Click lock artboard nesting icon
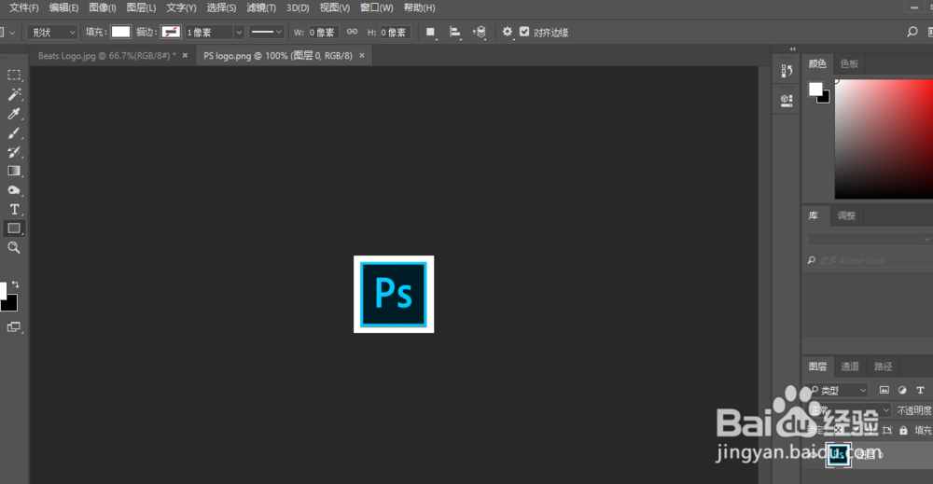The height and width of the screenshot is (484, 933). tap(887, 430)
